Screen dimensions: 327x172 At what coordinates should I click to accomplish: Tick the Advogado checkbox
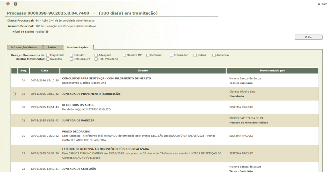[x=96, y=55]
